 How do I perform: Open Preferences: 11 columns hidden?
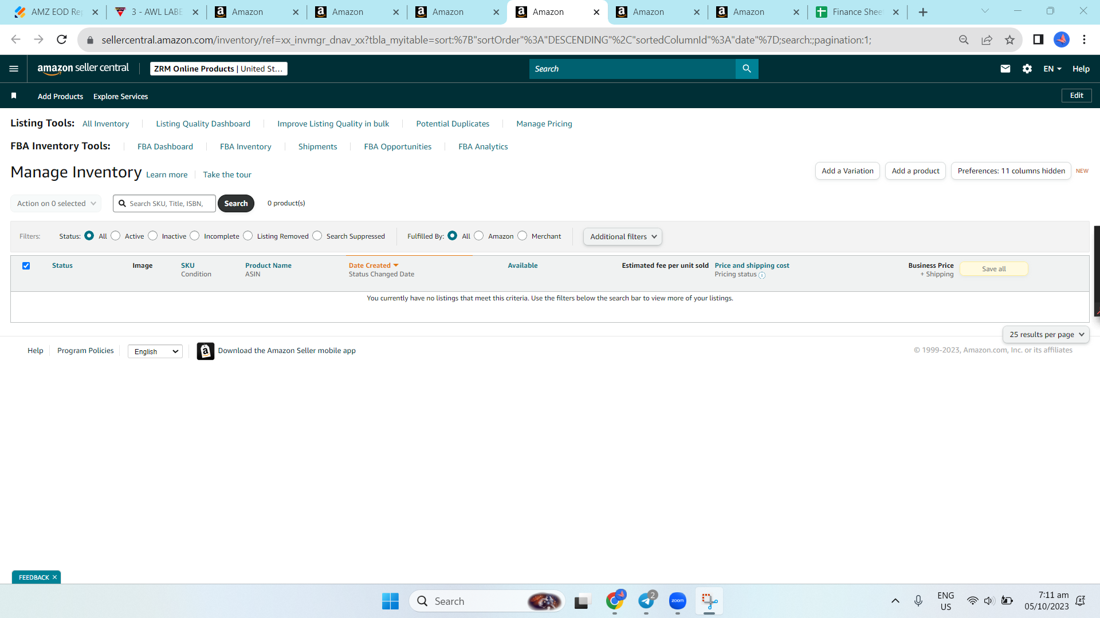pyautogui.click(x=1011, y=171)
